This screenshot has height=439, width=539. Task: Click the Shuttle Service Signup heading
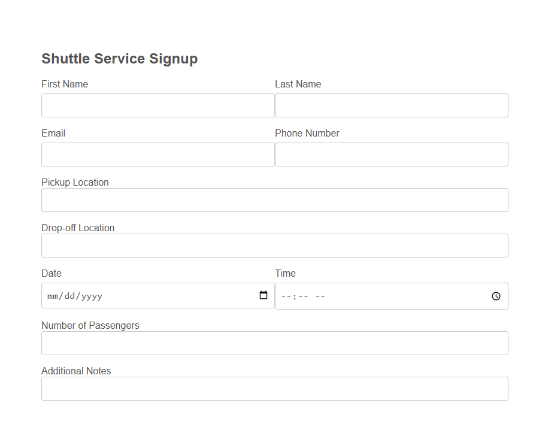[x=119, y=59]
